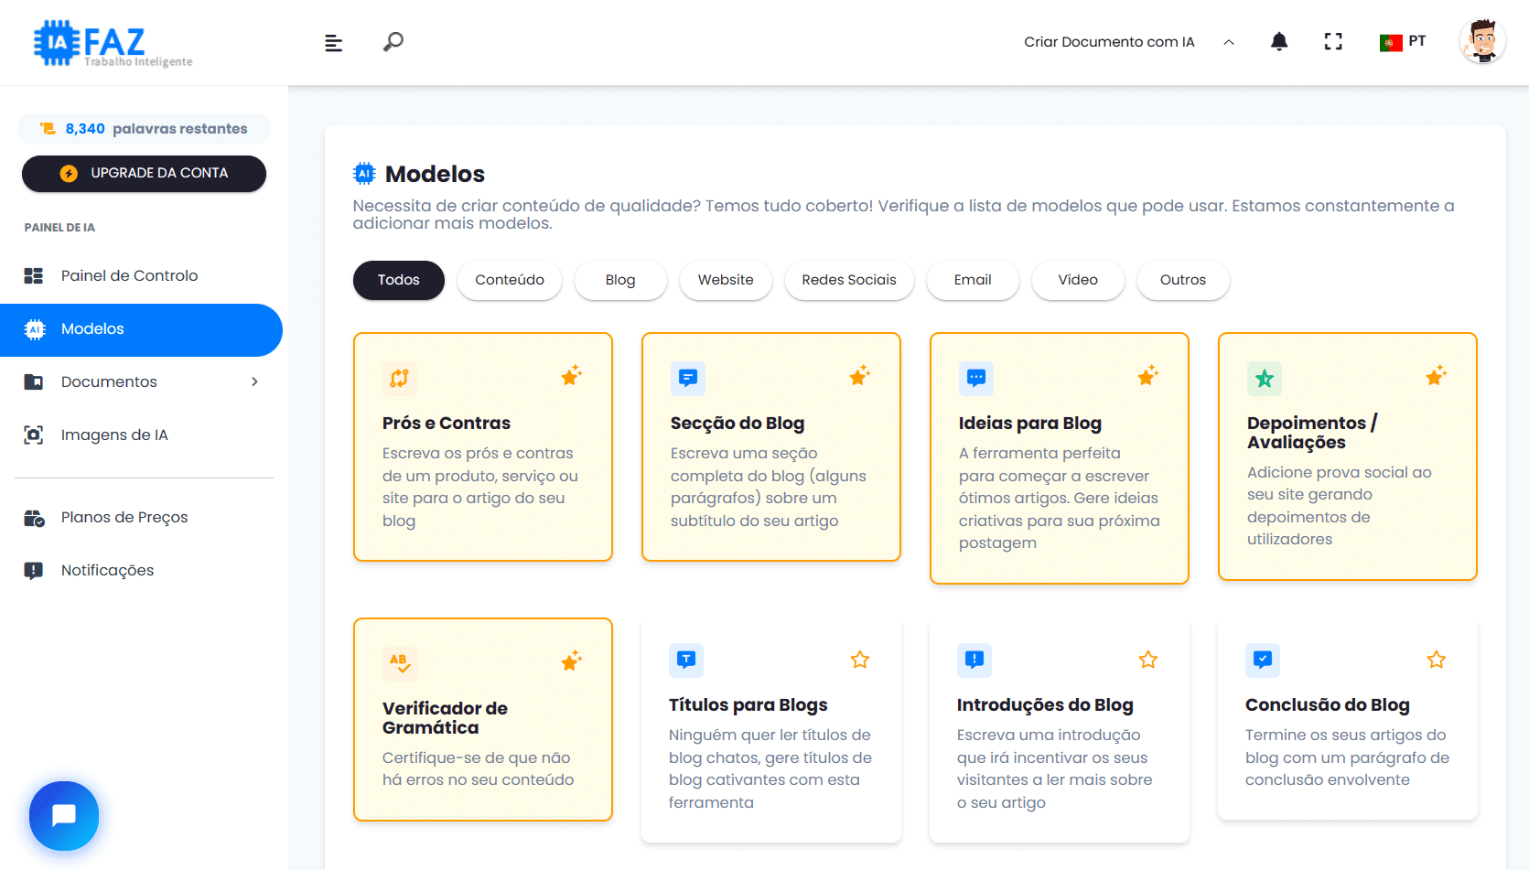Viewport: 1529px width, 870px height.
Task: Open the notifications bell icon
Action: 1279,42
